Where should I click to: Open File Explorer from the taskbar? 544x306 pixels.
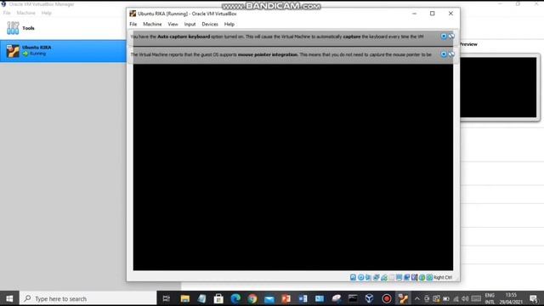(185, 298)
